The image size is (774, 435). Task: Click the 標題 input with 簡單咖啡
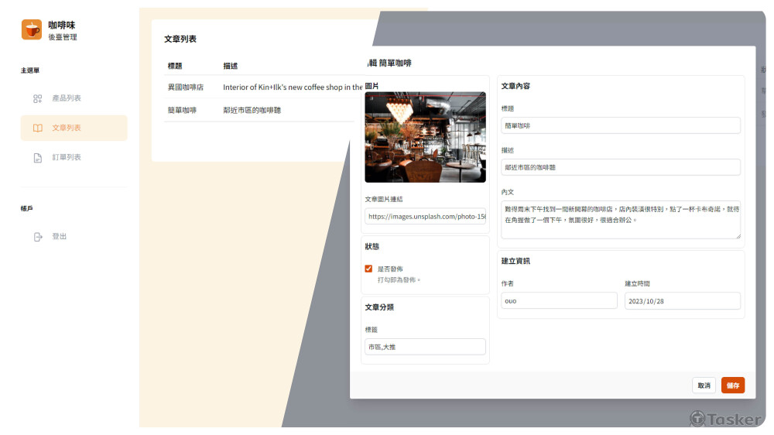pos(620,125)
